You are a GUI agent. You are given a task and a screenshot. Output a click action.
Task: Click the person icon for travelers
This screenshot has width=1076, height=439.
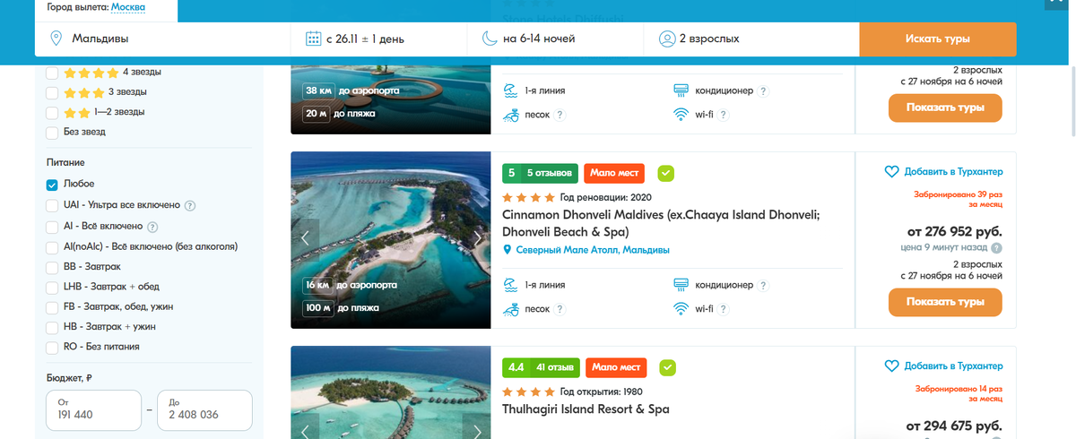666,39
